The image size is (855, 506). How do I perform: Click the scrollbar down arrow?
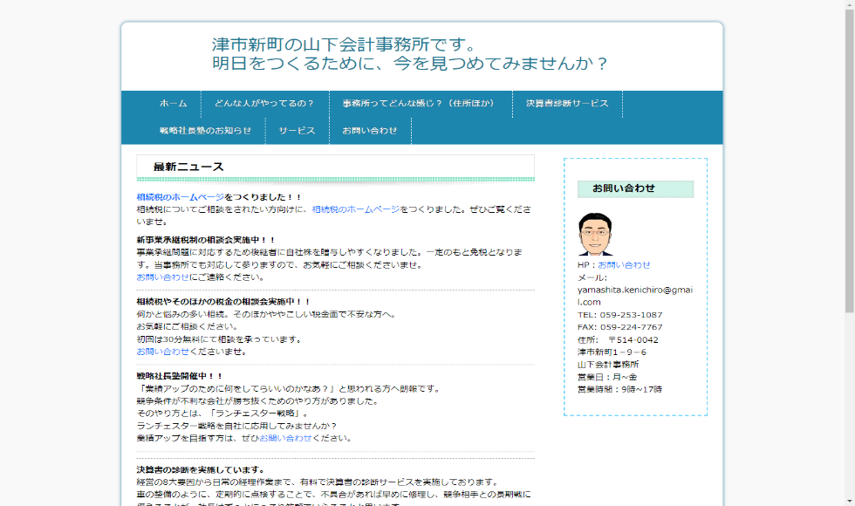pos(848,500)
